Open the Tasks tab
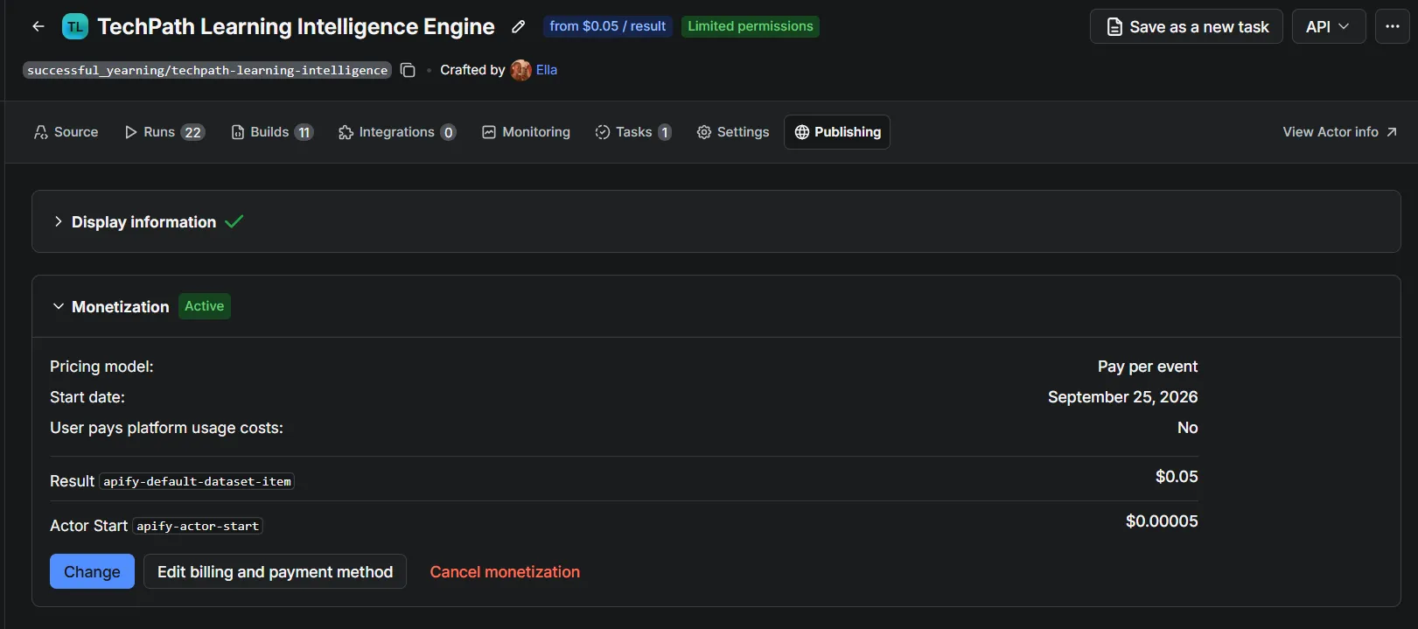Viewport: 1418px width, 629px height. pyautogui.click(x=633, y=132)
